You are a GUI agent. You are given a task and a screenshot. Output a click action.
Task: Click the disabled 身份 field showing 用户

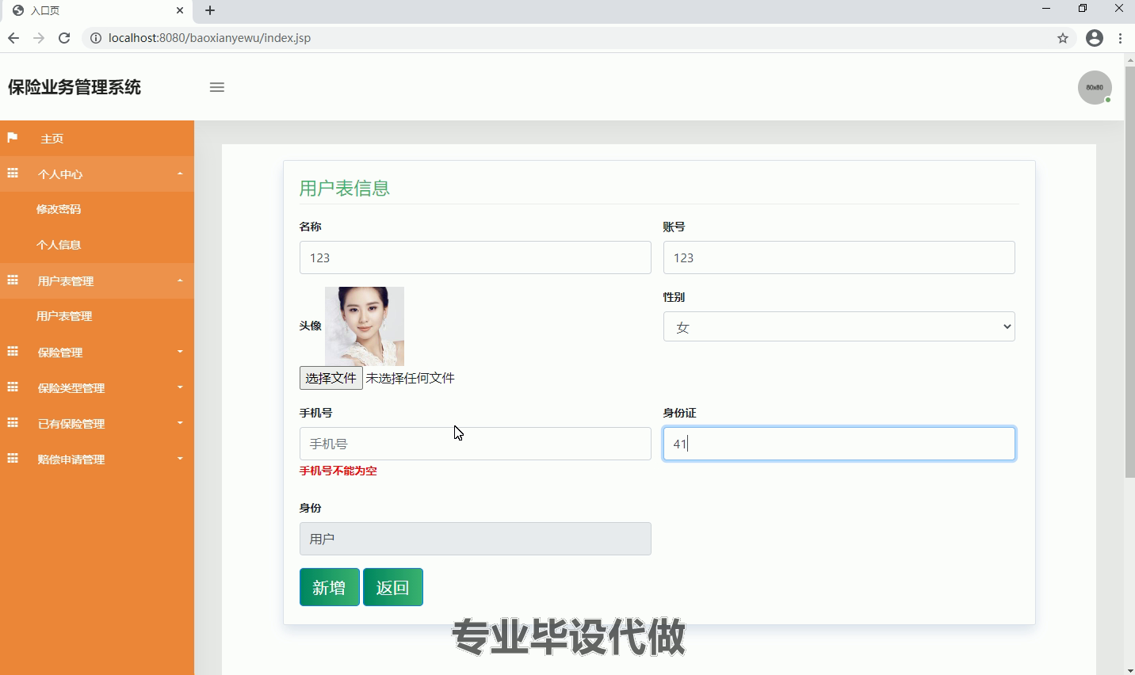tap(475, 539)
